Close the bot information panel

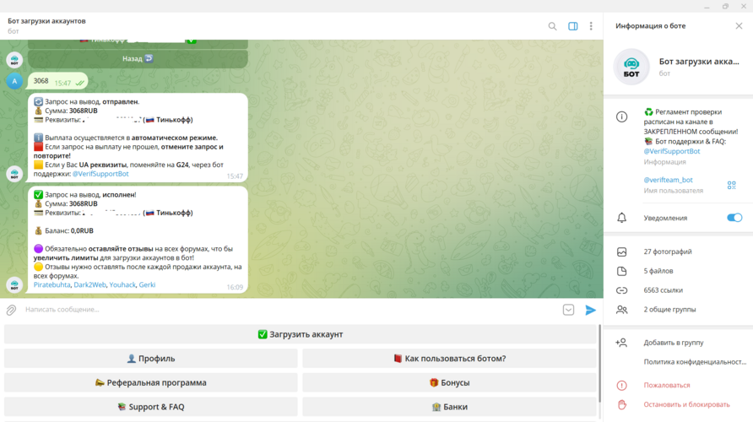point(739,26)
